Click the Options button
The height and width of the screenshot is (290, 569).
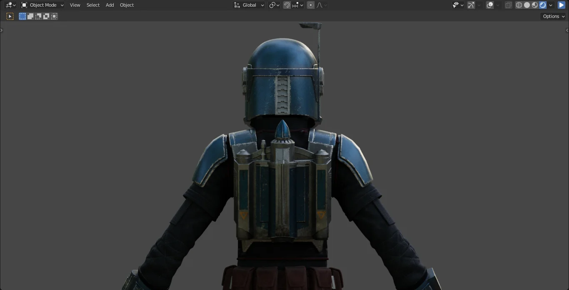coord(552,16)
